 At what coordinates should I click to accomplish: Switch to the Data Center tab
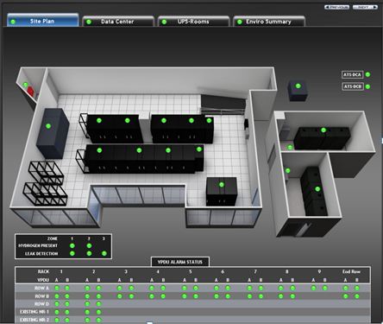click(x=118, y=22)
